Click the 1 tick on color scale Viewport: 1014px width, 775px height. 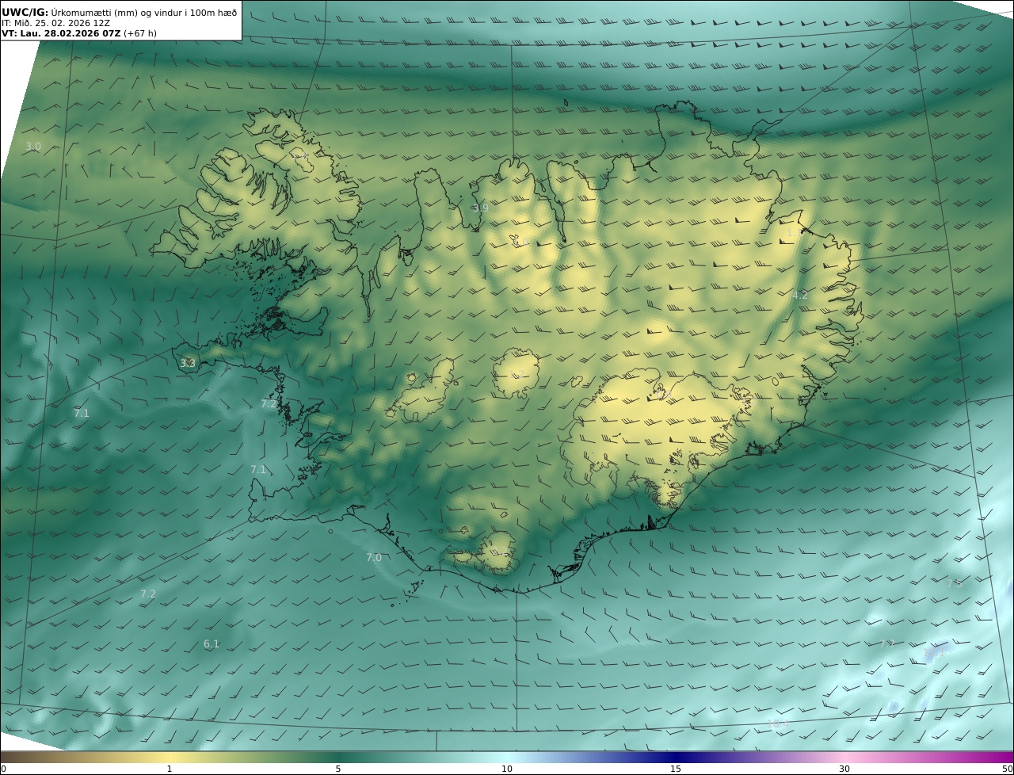[x=170, y=769]
